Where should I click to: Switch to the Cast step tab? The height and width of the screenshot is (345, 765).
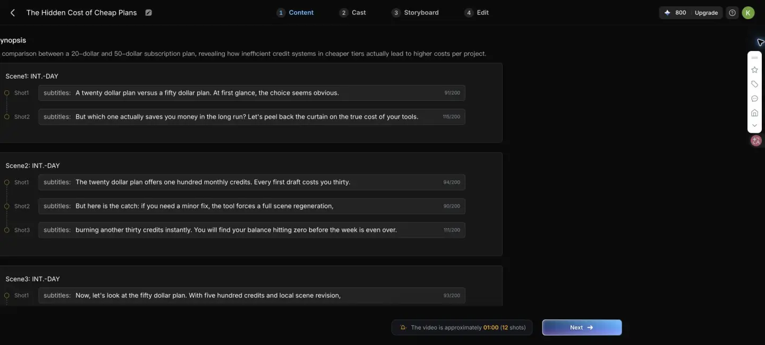tap(353, 13)
